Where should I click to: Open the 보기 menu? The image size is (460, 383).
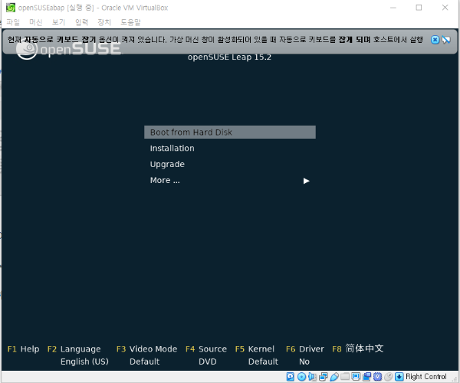coord(59,22)
